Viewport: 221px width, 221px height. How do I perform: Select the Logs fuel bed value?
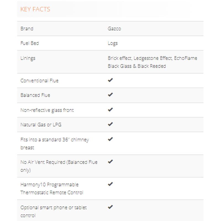[x=113, y=43]
